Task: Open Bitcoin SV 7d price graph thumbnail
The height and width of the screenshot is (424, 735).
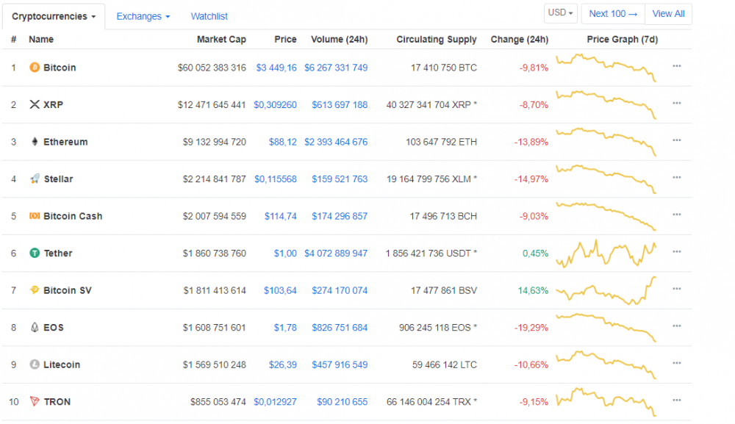Action: coord(606,290)
